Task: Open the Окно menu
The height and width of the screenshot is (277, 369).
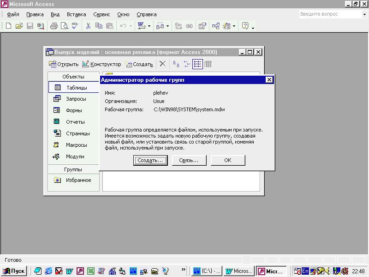Action: pyautogui.click(x=123, y=14)
